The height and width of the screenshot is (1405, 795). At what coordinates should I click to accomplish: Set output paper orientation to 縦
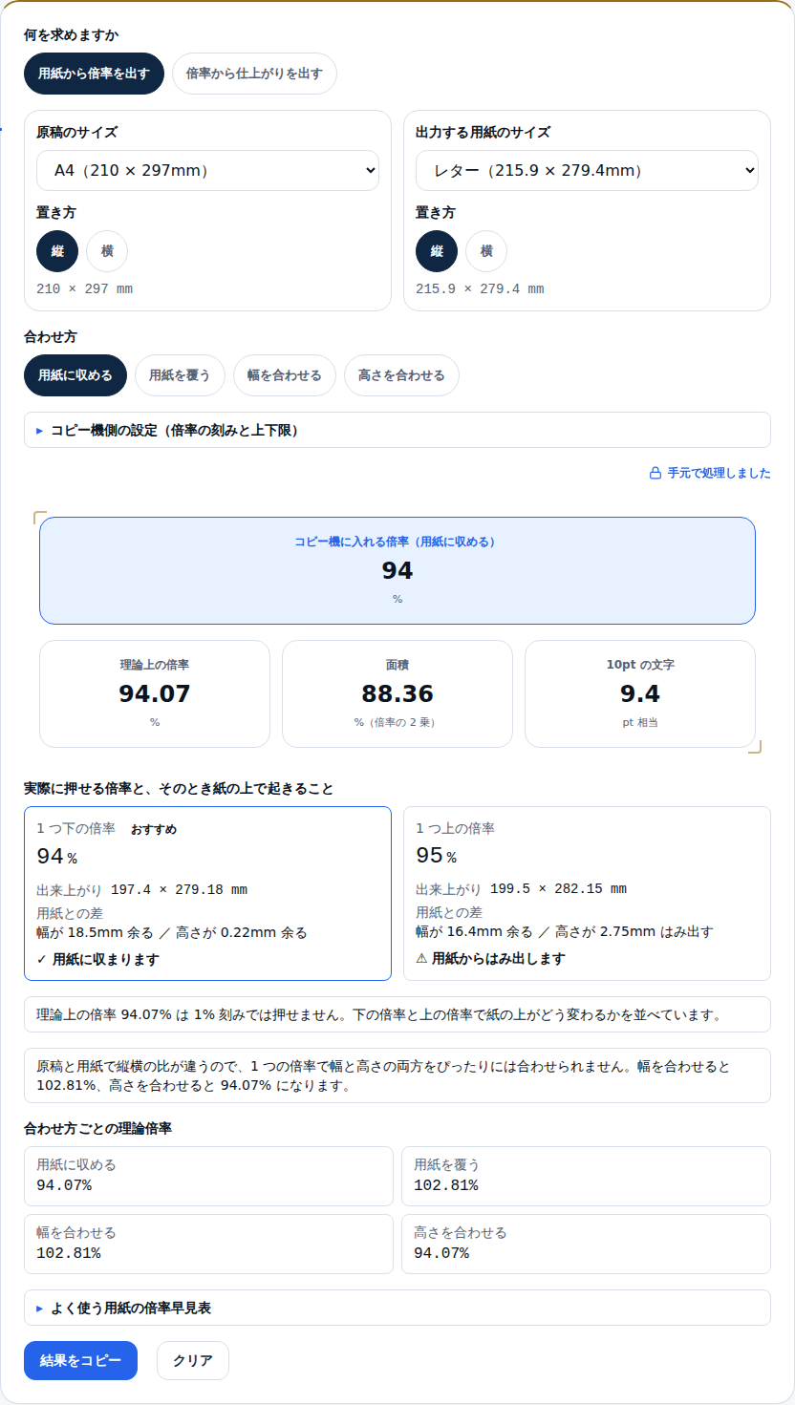[437, 251]
